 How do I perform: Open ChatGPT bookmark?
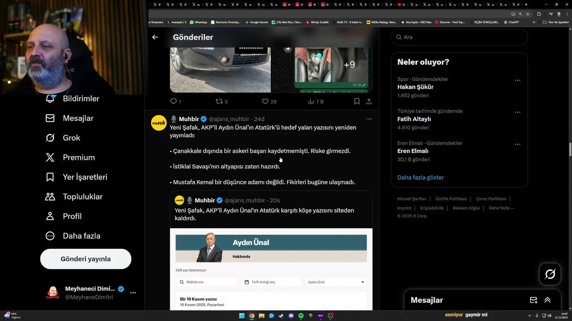point(511,22)
